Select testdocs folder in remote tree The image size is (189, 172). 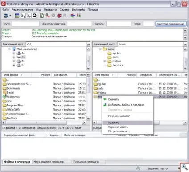118,65
